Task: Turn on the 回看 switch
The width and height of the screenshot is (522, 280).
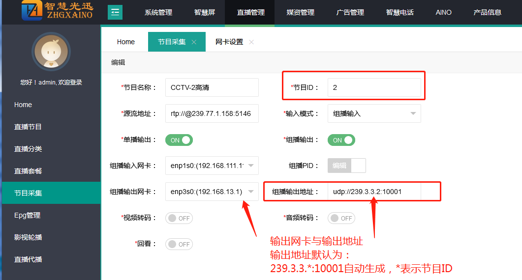Action: click(179, 244)
